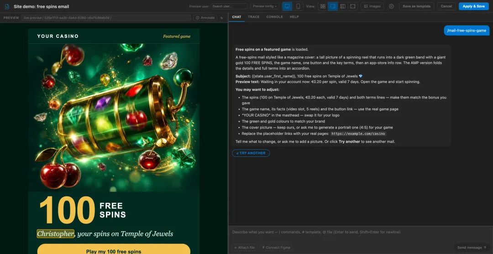
Task: Click the 'FREE SPINS' headline text
Action: tap(113, 210)
